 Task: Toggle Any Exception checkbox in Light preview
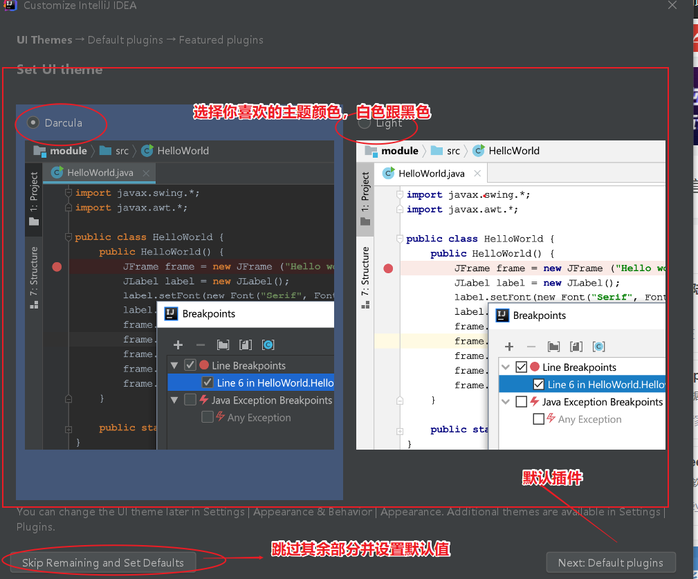coord(538,419)
